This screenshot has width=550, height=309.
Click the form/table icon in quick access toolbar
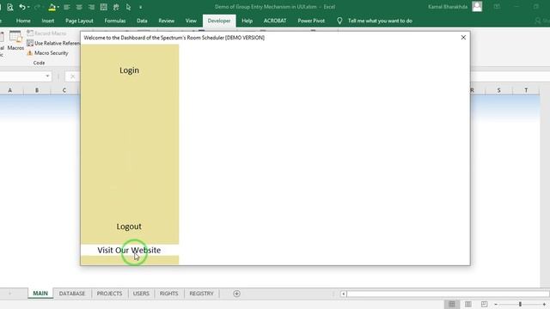click(103, 7)
